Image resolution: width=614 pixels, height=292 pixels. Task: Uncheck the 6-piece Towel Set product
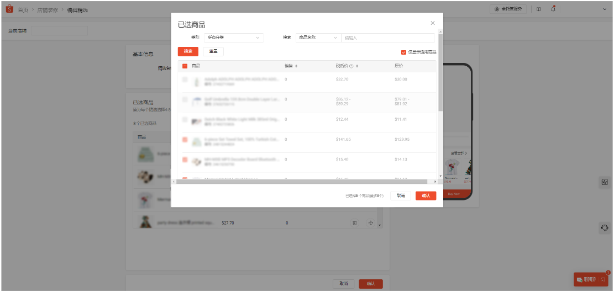[185, 139]
